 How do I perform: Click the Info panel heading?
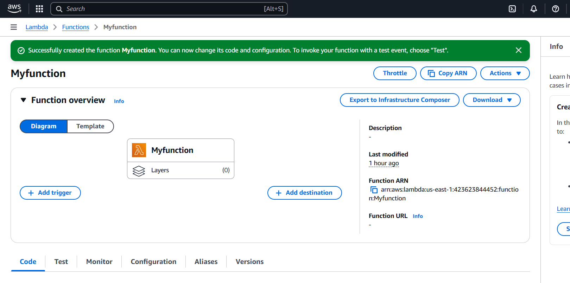point(556,46)
